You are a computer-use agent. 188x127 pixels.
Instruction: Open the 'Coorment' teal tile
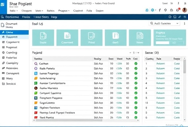click(x=67, y=38)
